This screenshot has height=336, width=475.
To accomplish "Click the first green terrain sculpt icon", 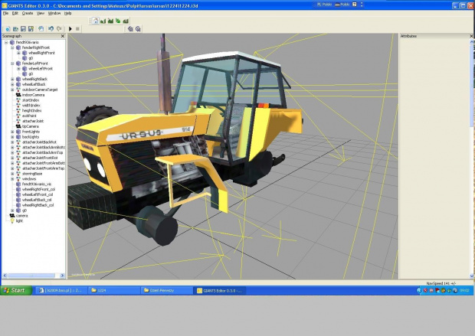I will [103, 21].
